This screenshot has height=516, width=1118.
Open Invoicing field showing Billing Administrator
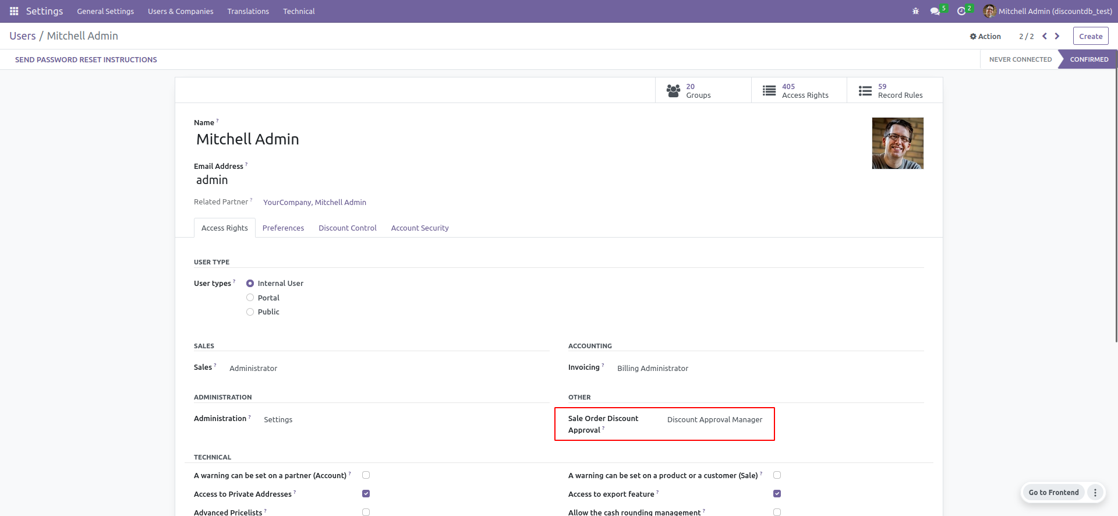click(x=653, y=369)
